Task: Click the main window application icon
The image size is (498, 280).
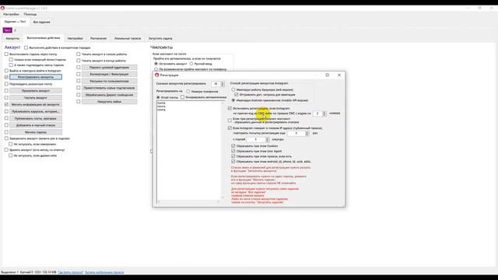Action: 3,8
